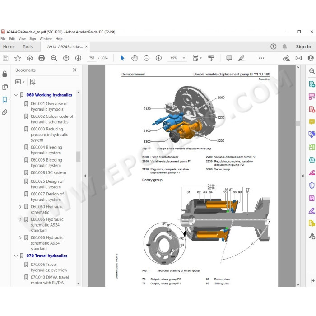The width and height of the screenshot is (316, 316).
Task: Open notifications bell icon
Action: 284,47
